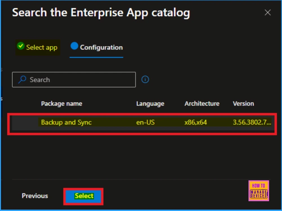Click the x86,x64 architecture cell
This screenshot has width=282, height=211.
[196, 123]
